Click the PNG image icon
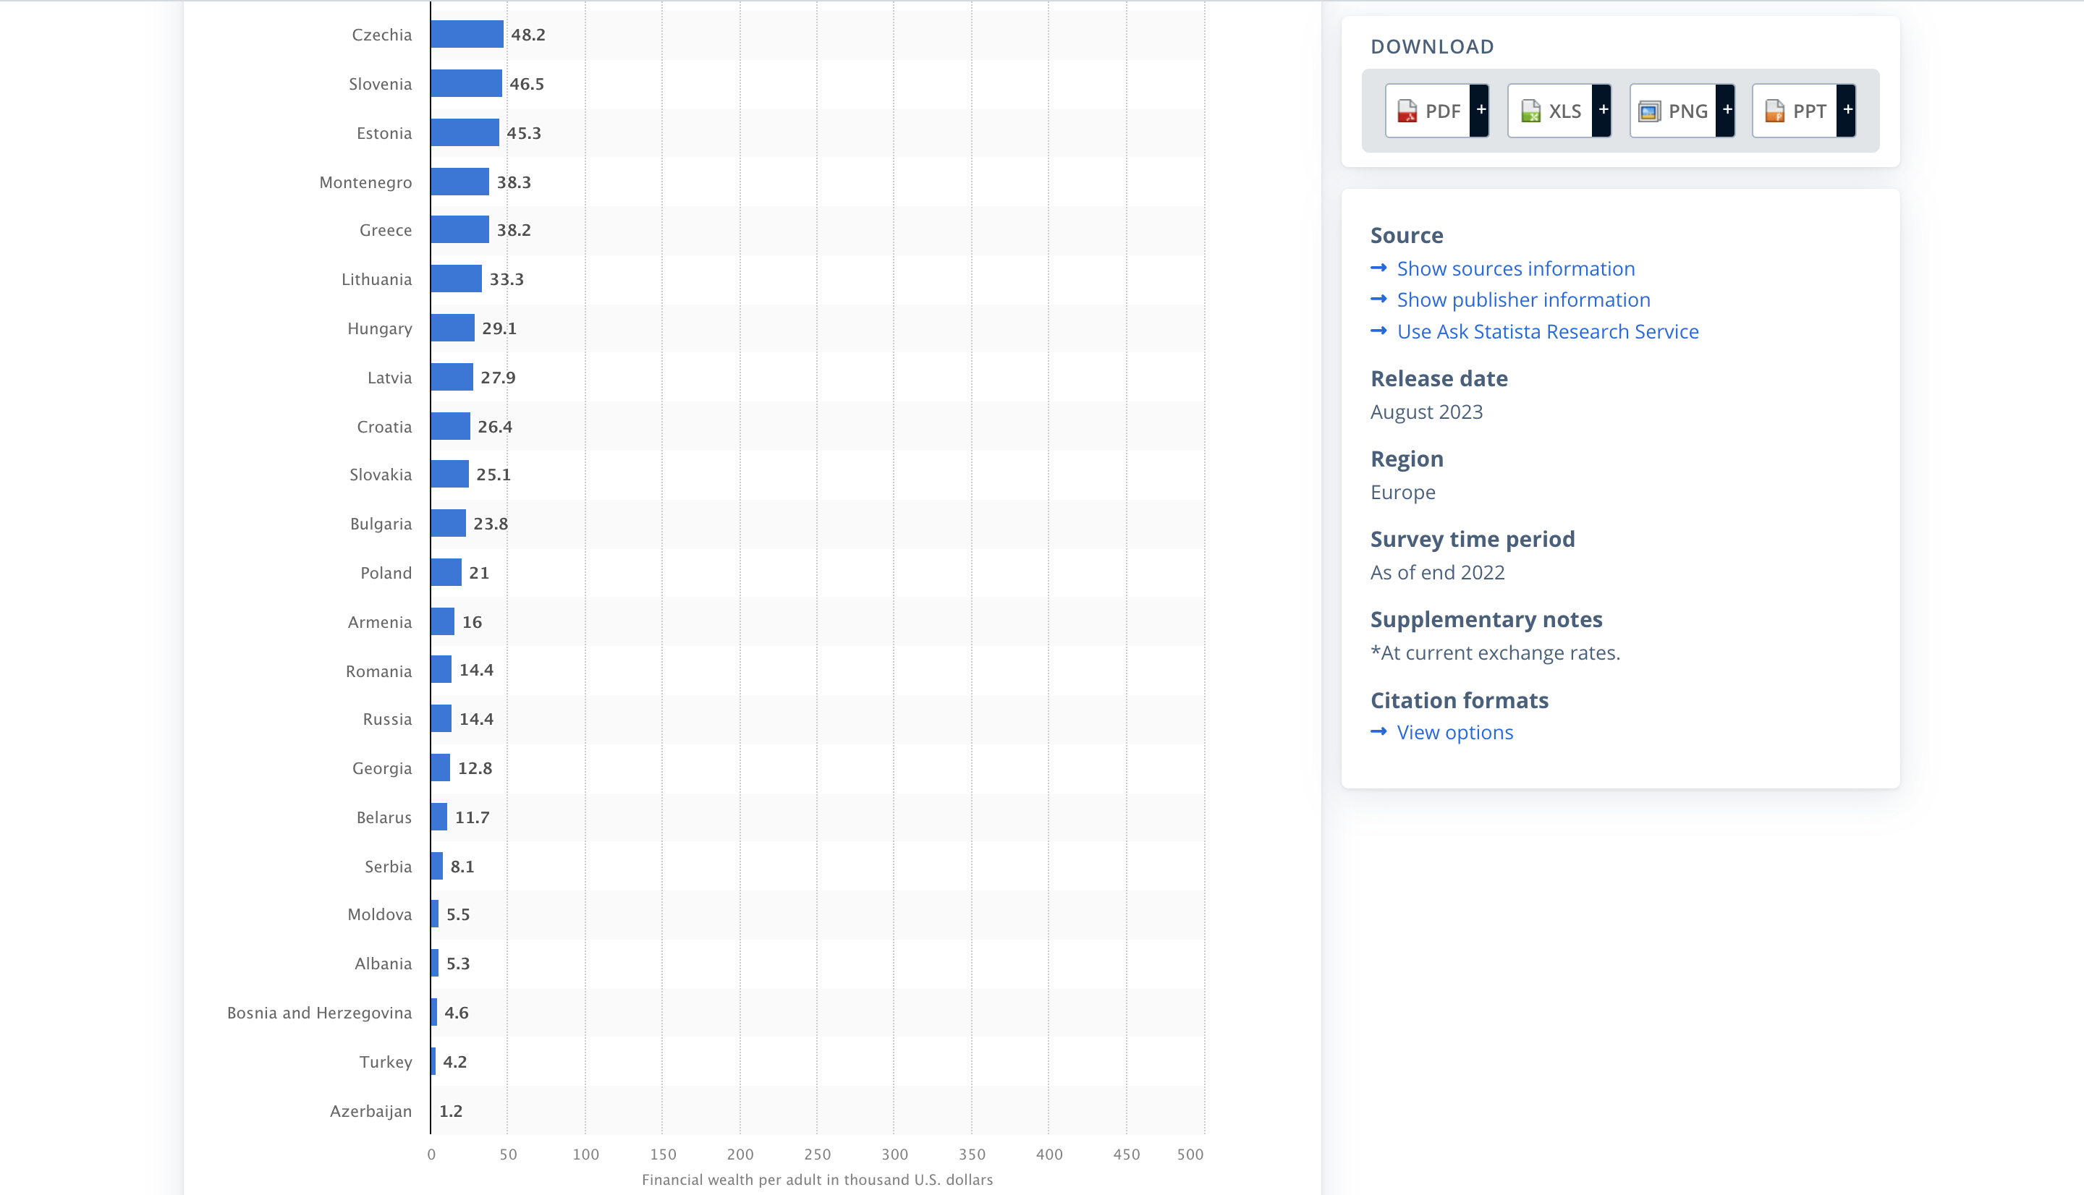 (x=1649, y=111)
